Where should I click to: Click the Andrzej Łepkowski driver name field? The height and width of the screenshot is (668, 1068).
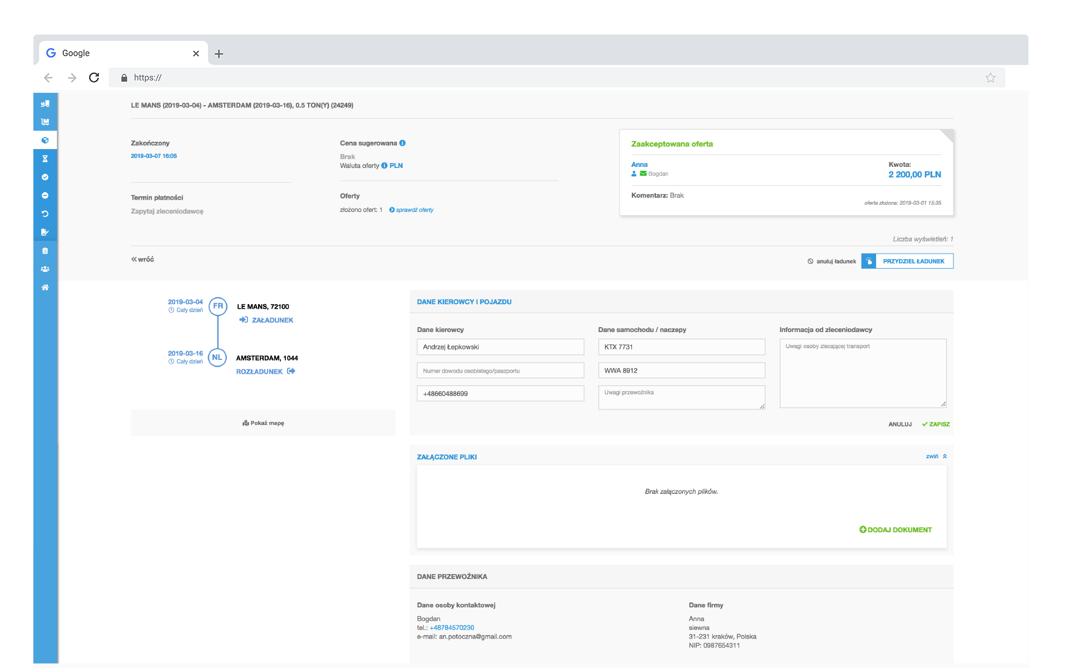(x=501, y=347)
